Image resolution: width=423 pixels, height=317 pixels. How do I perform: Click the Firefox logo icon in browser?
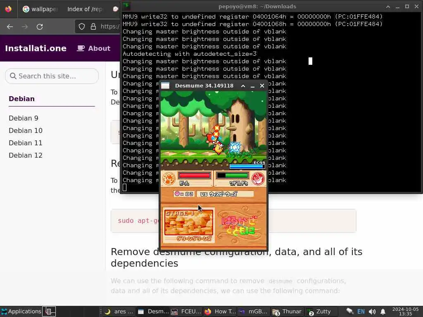click(8, 9)
